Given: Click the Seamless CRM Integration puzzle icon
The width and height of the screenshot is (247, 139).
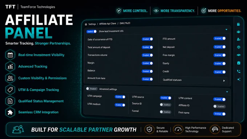Looking at the screenshot, I should point(10,112).
